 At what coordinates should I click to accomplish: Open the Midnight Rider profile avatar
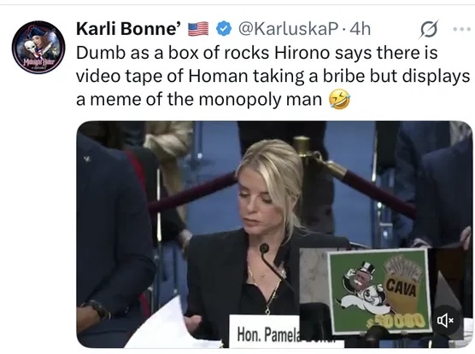click(x=38, y=47)
